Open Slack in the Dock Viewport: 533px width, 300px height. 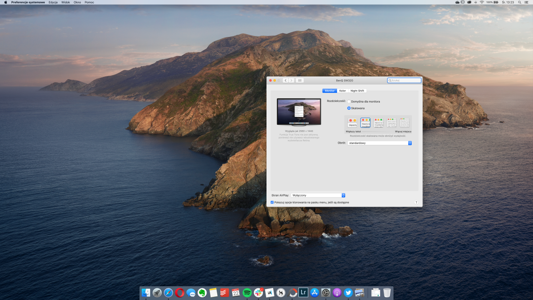click(259, 292)
